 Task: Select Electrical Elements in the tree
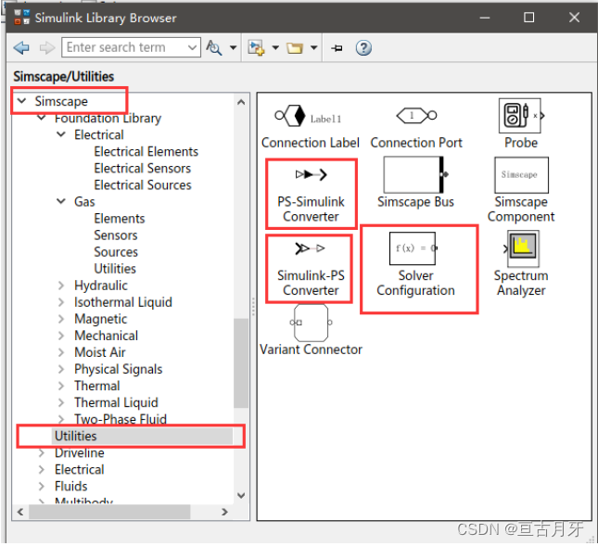point(146,151)
